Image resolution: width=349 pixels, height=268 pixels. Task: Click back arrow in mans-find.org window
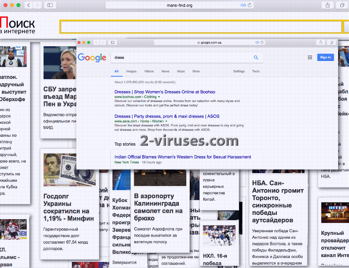point(29,5)
